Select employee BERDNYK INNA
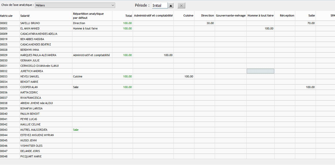 click(30, 50)
